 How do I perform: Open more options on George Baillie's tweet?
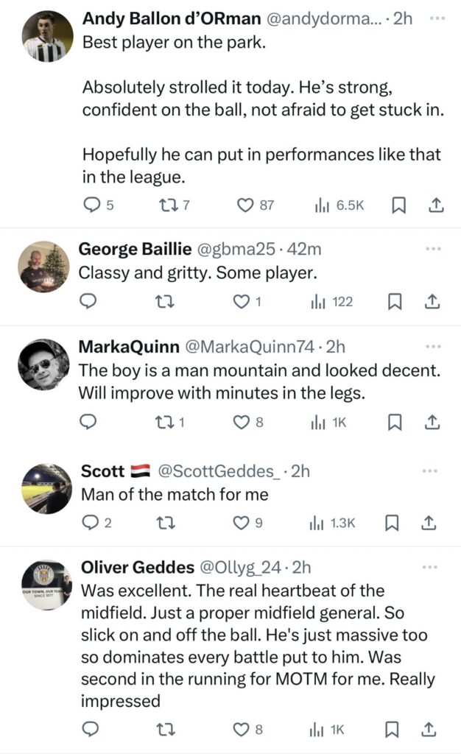point(433,250)
